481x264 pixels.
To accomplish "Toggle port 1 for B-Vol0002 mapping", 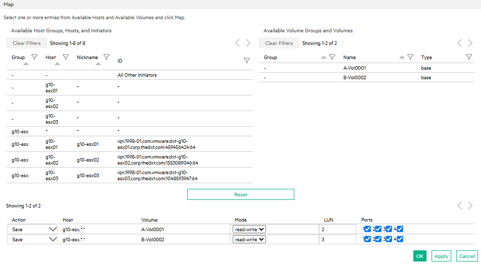I will [367, 239].
